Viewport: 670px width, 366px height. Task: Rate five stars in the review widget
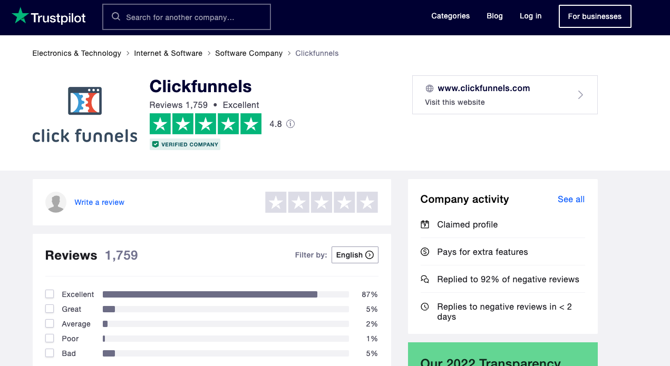point(367,202)
